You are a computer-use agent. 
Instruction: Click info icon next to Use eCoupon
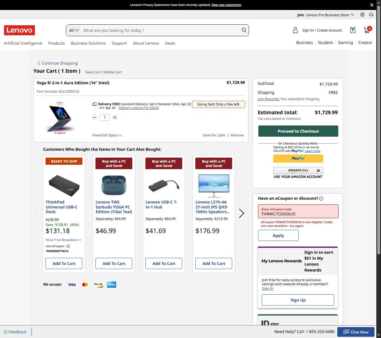68,246
